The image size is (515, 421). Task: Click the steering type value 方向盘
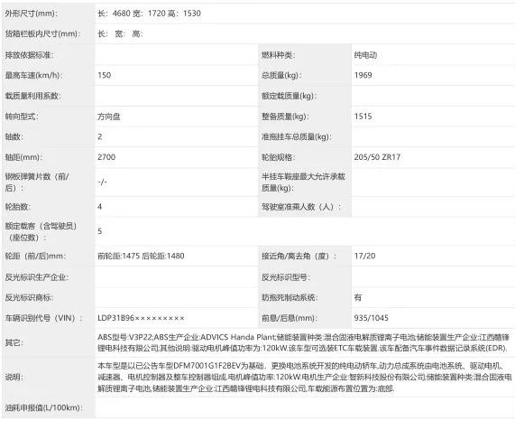coord(109,117)
